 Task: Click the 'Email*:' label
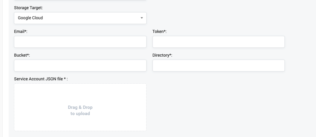coord(21,32)
